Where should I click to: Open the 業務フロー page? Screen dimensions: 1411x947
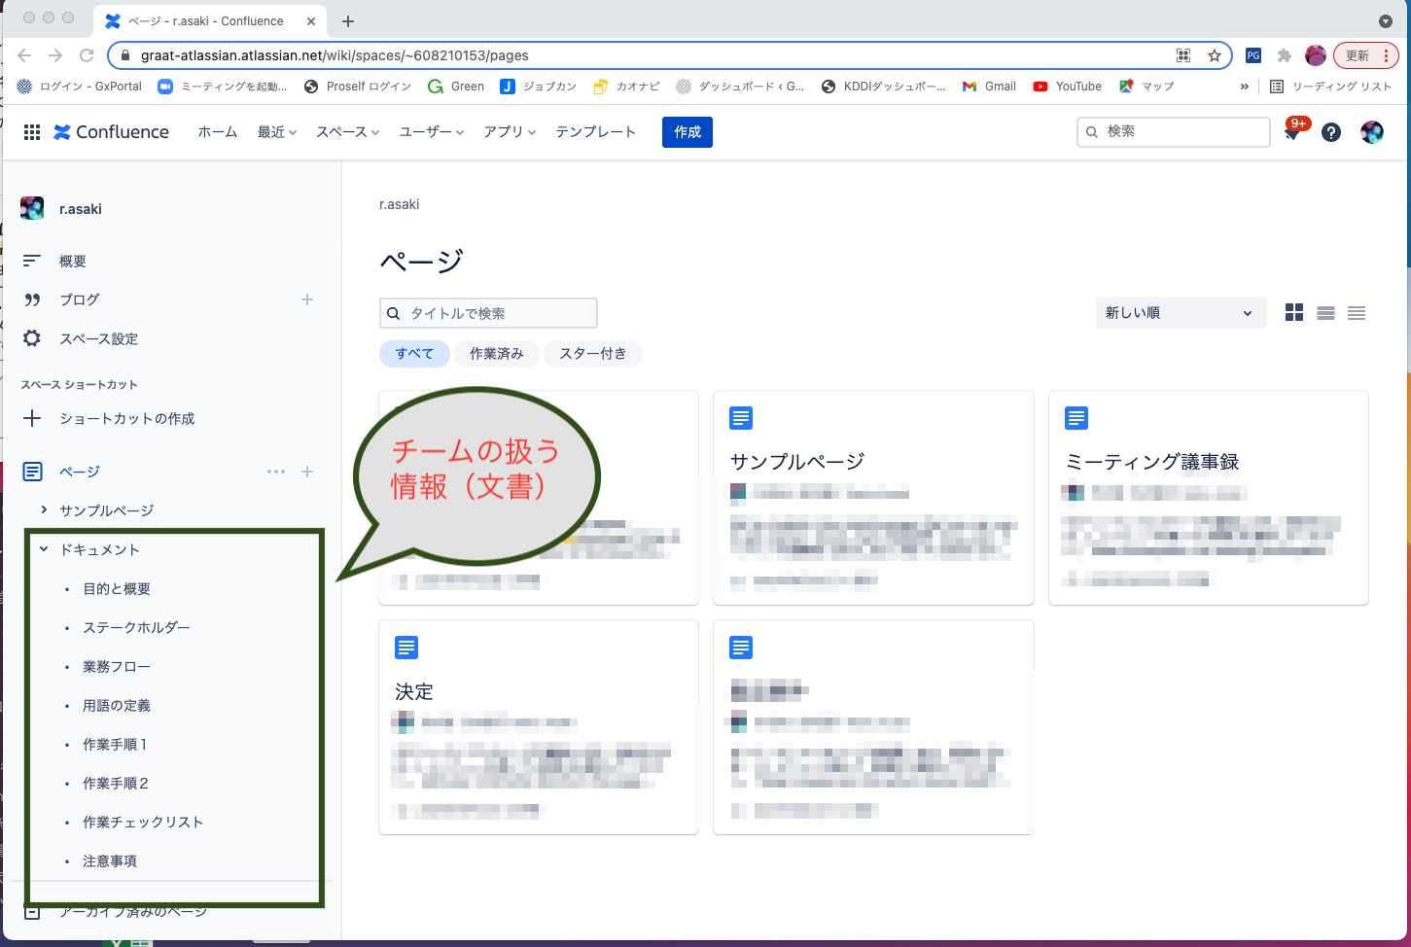(x=117, y=666)
